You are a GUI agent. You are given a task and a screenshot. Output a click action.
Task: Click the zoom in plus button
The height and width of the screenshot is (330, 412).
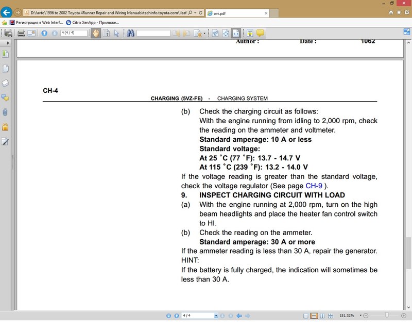[x=404, y=316]
